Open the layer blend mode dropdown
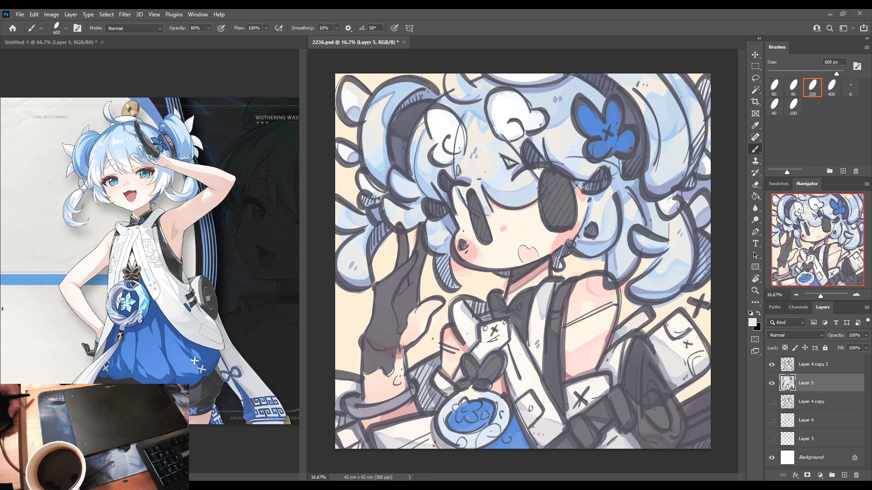The height and width of the screenshot is (490, 872). 796,335
